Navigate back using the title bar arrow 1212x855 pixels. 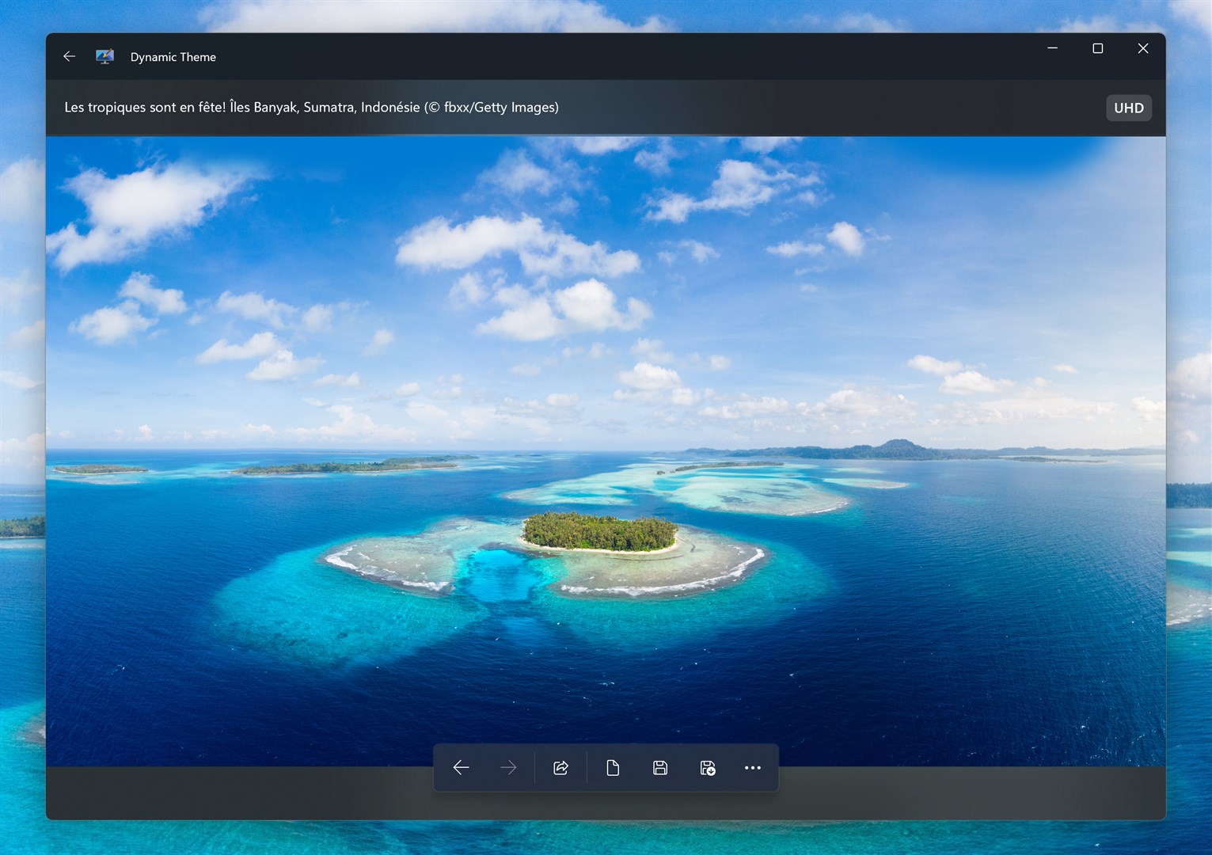click(x=70, y=56)
